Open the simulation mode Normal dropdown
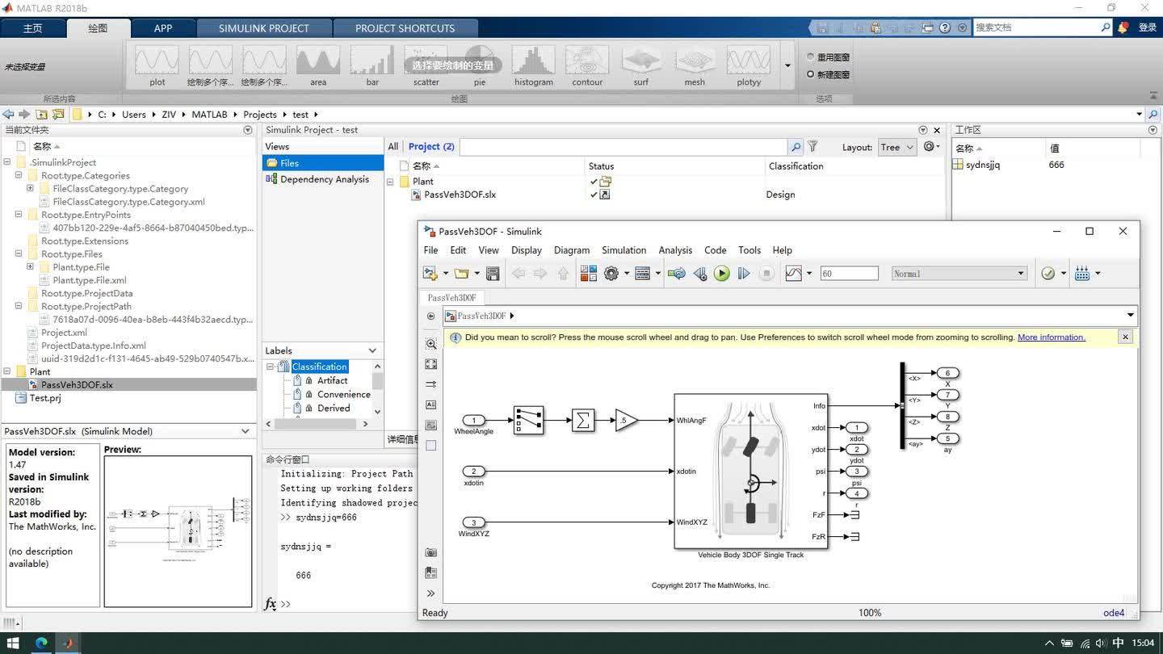The height and width of the screenshot is (654, 1163). point(959,274)
